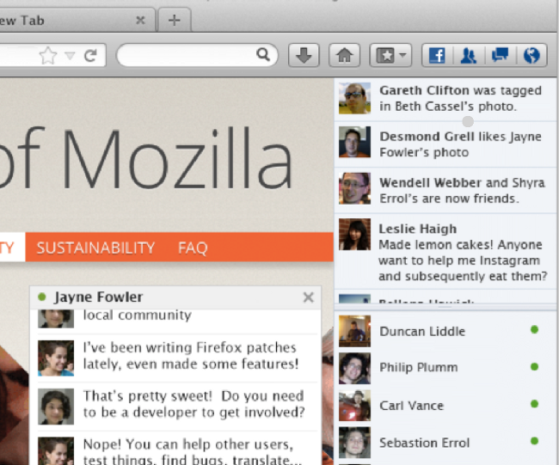Screen dimensions: 559x465
Task: Click Desmond Grell's profile picture
Action: coord(354,142)
